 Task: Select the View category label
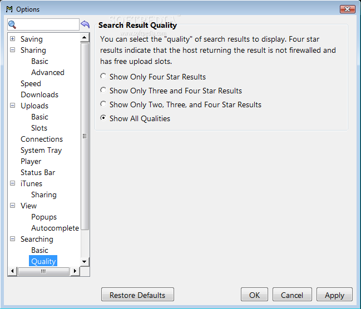click(28, 206)
